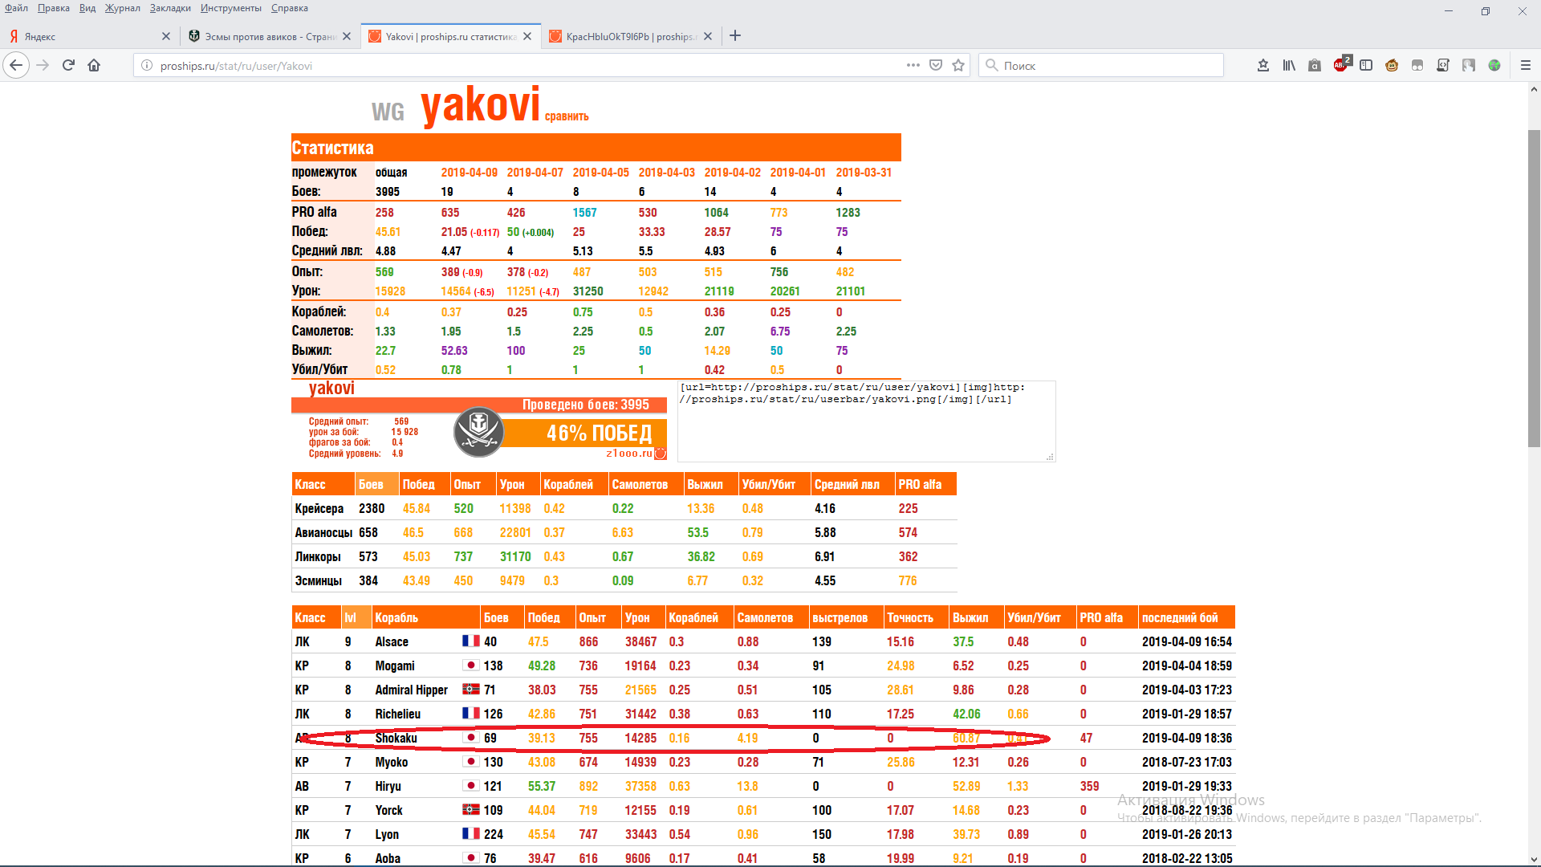Image resolution: width=1541 pixels, height=867 pixels.
Task: Open the monkey face extension icon
Action: coord(1392,65)
